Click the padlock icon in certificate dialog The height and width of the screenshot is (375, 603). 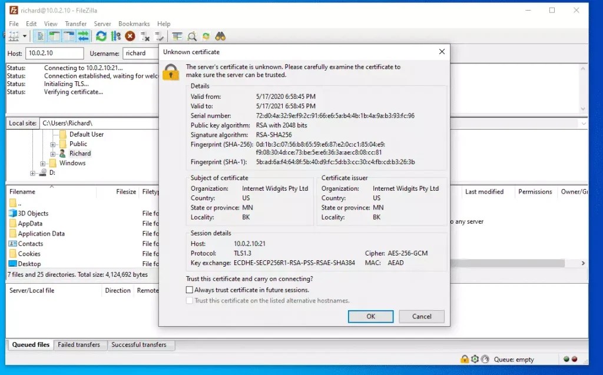coord(171,72)
